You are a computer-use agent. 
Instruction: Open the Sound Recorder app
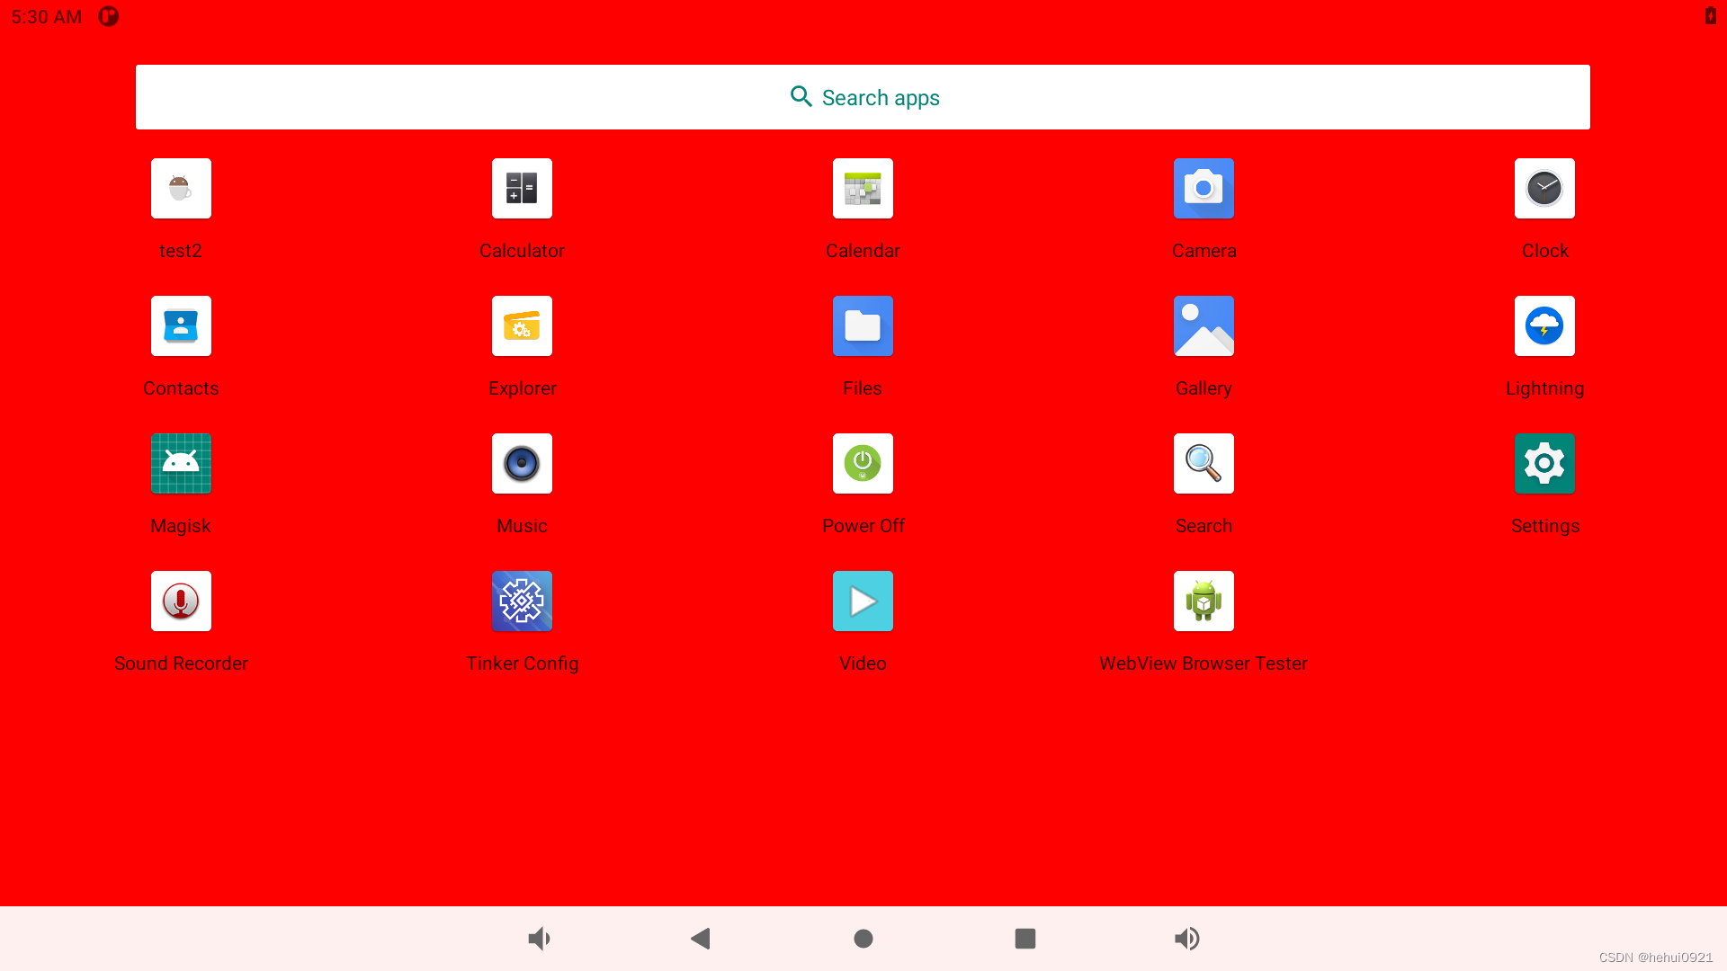[182, 601]
